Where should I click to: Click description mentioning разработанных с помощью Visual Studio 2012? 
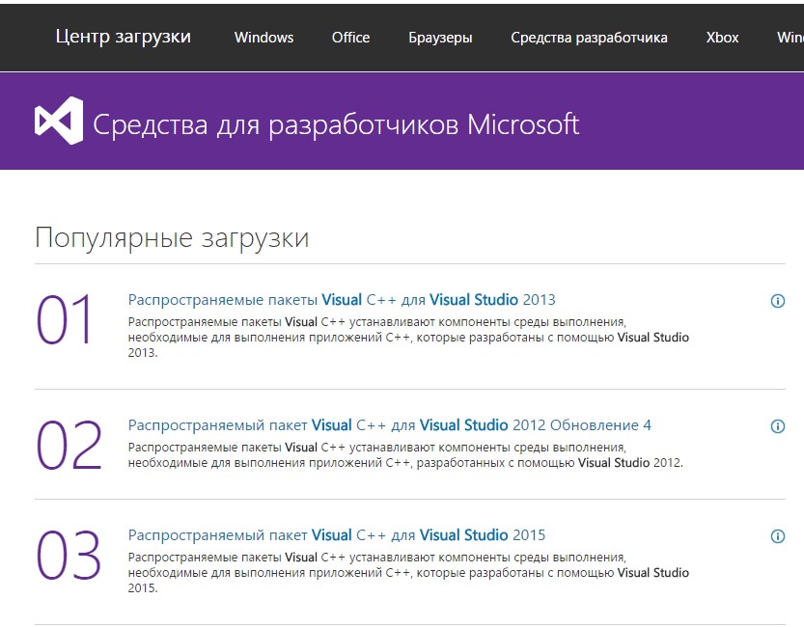[405, 455]
